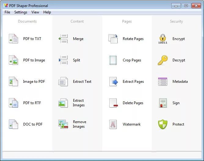Click the Delete Pages icon
This screenshot has width=204, height=161.
(113, 103)
